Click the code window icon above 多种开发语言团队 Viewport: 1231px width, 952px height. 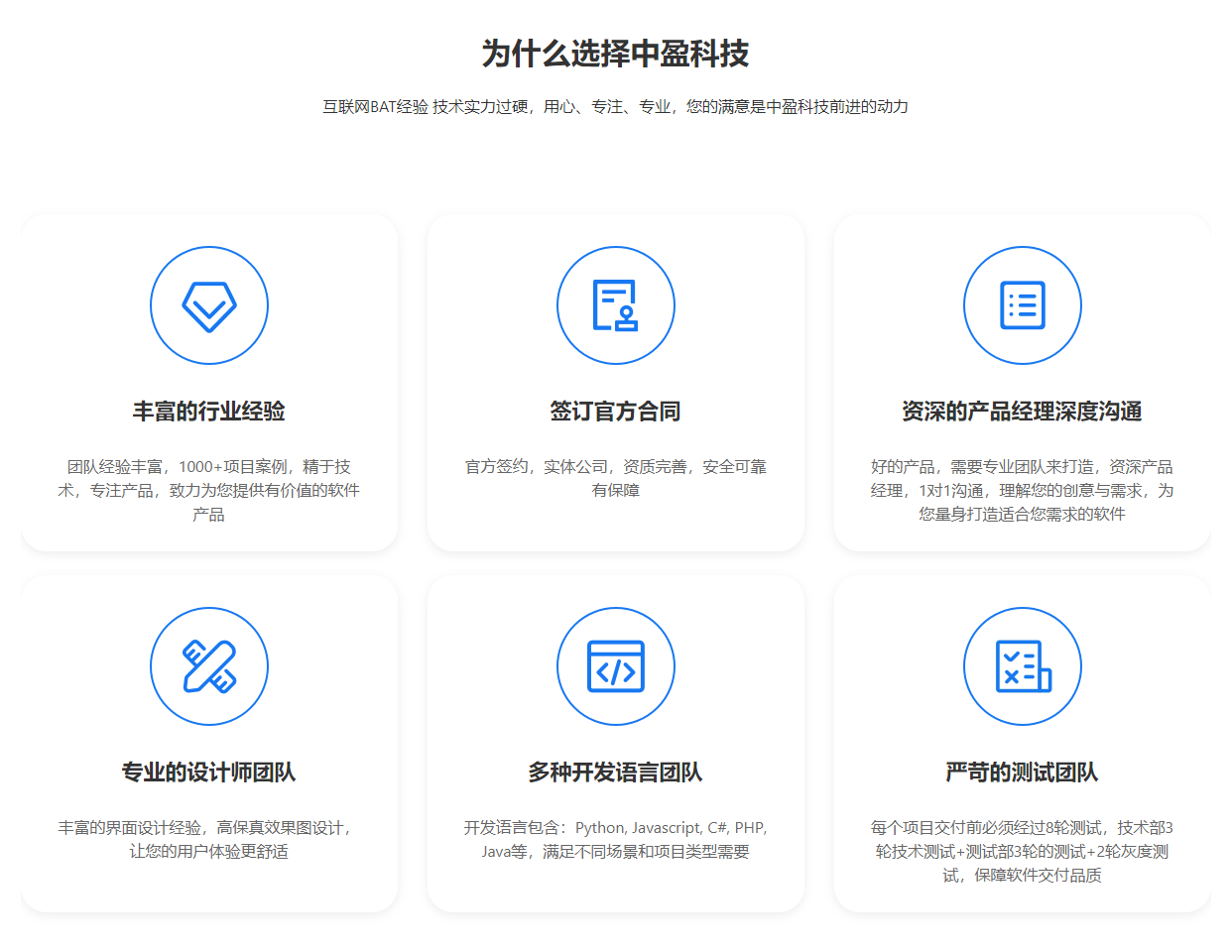pos(615,666)
